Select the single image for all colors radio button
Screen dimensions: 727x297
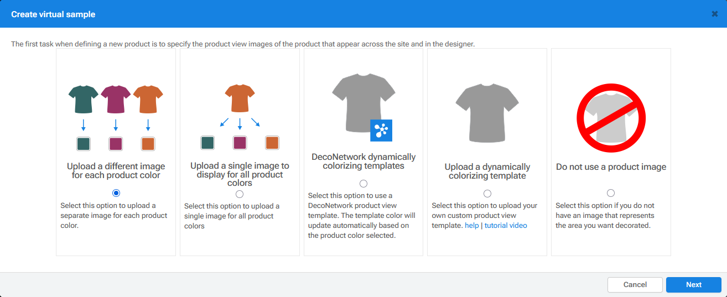pos(240,194)
